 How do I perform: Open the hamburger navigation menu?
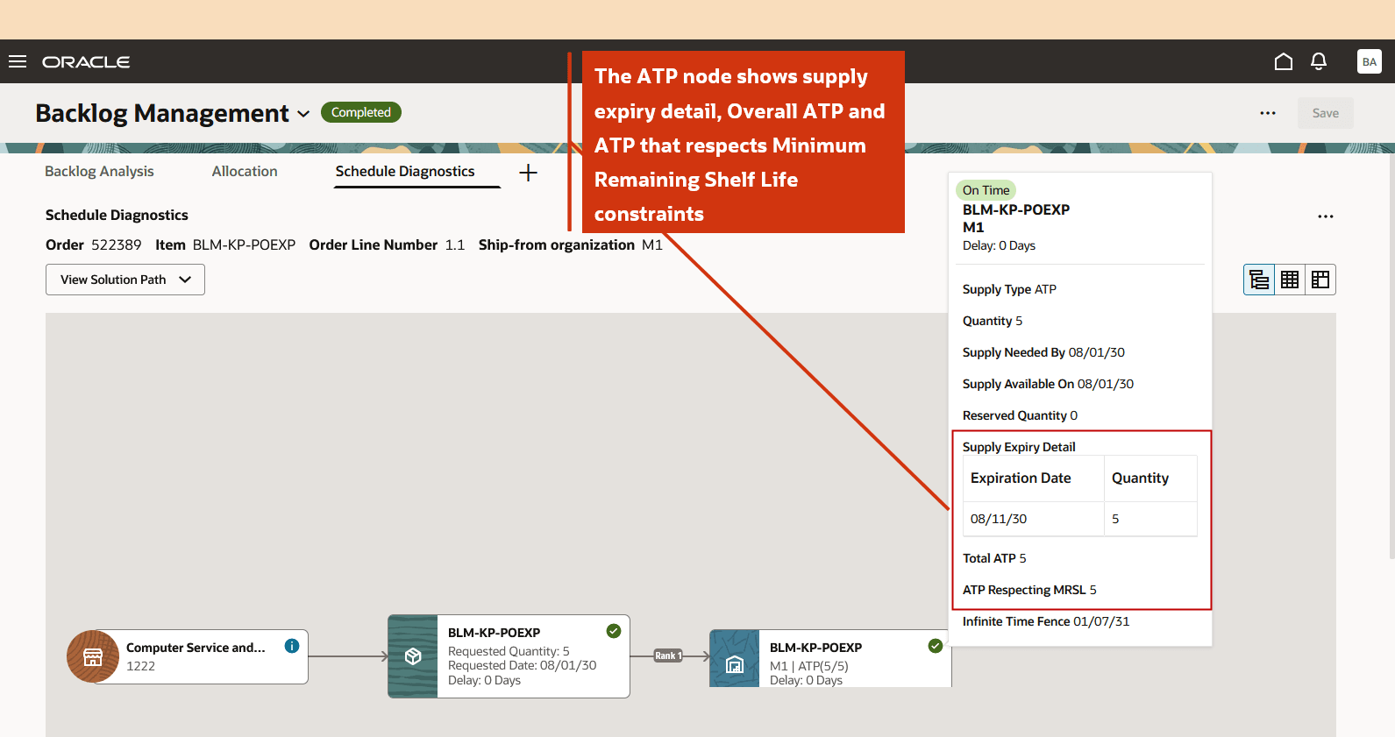point(18,61)
